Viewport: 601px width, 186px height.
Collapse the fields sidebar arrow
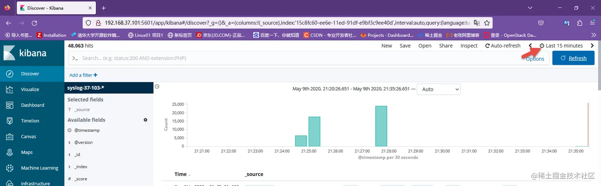[157, 86]
